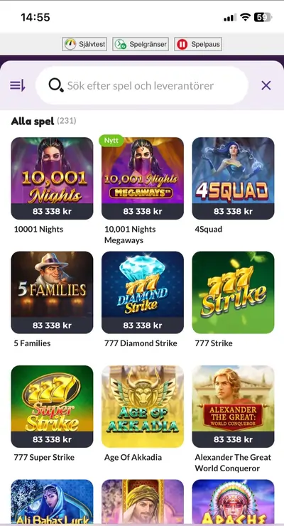This screenshot has width=284, height=526.
Task: Open the Apache game thumbnail
Action: (233, 502)
